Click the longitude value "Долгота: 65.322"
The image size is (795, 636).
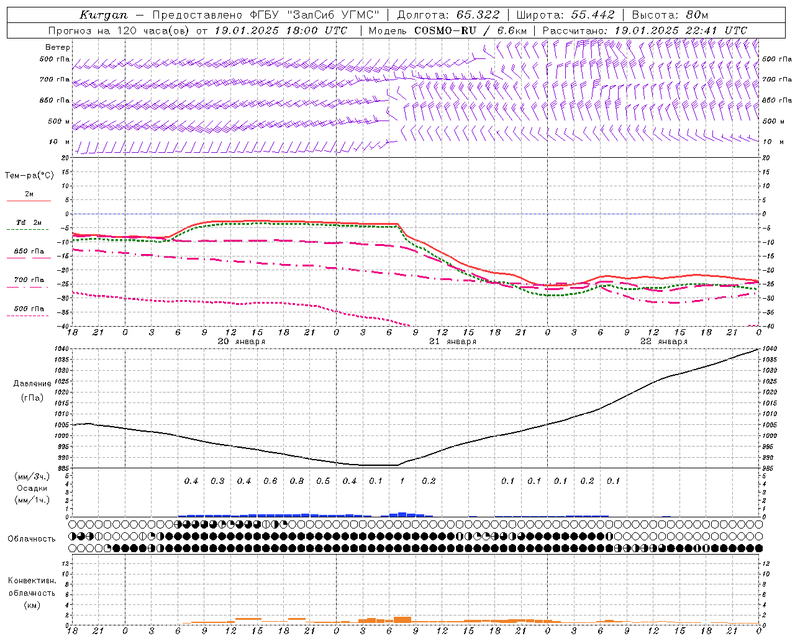coord(448,15)
